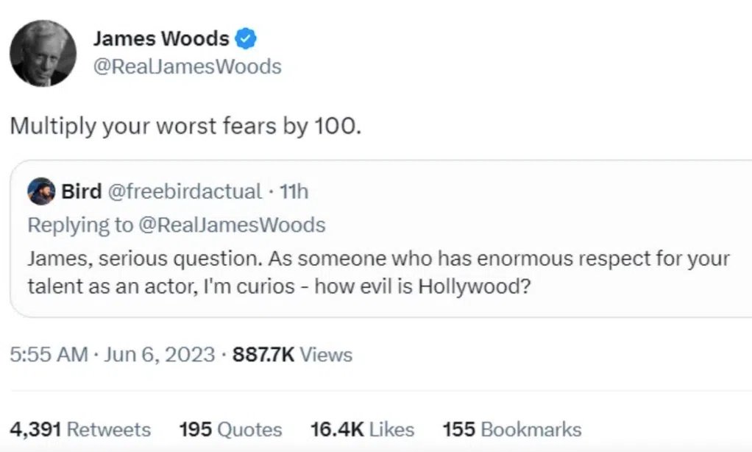Click the 'Multiply your worst fears' tweet text

pos(185,126)
